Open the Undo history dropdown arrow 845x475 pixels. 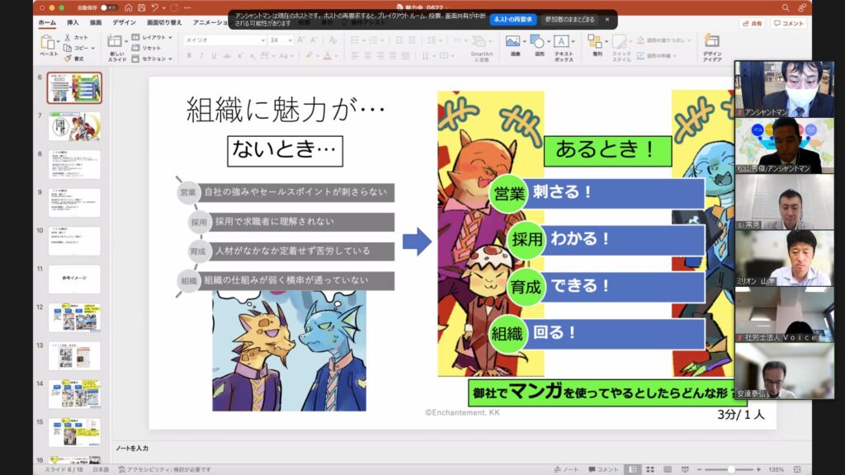tap(163, 8)
